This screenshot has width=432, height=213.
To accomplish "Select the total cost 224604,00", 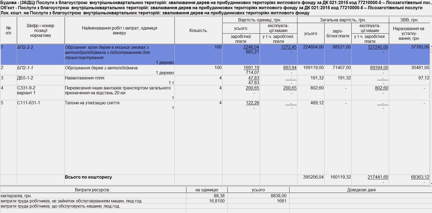I will click(x=313, y=47).
